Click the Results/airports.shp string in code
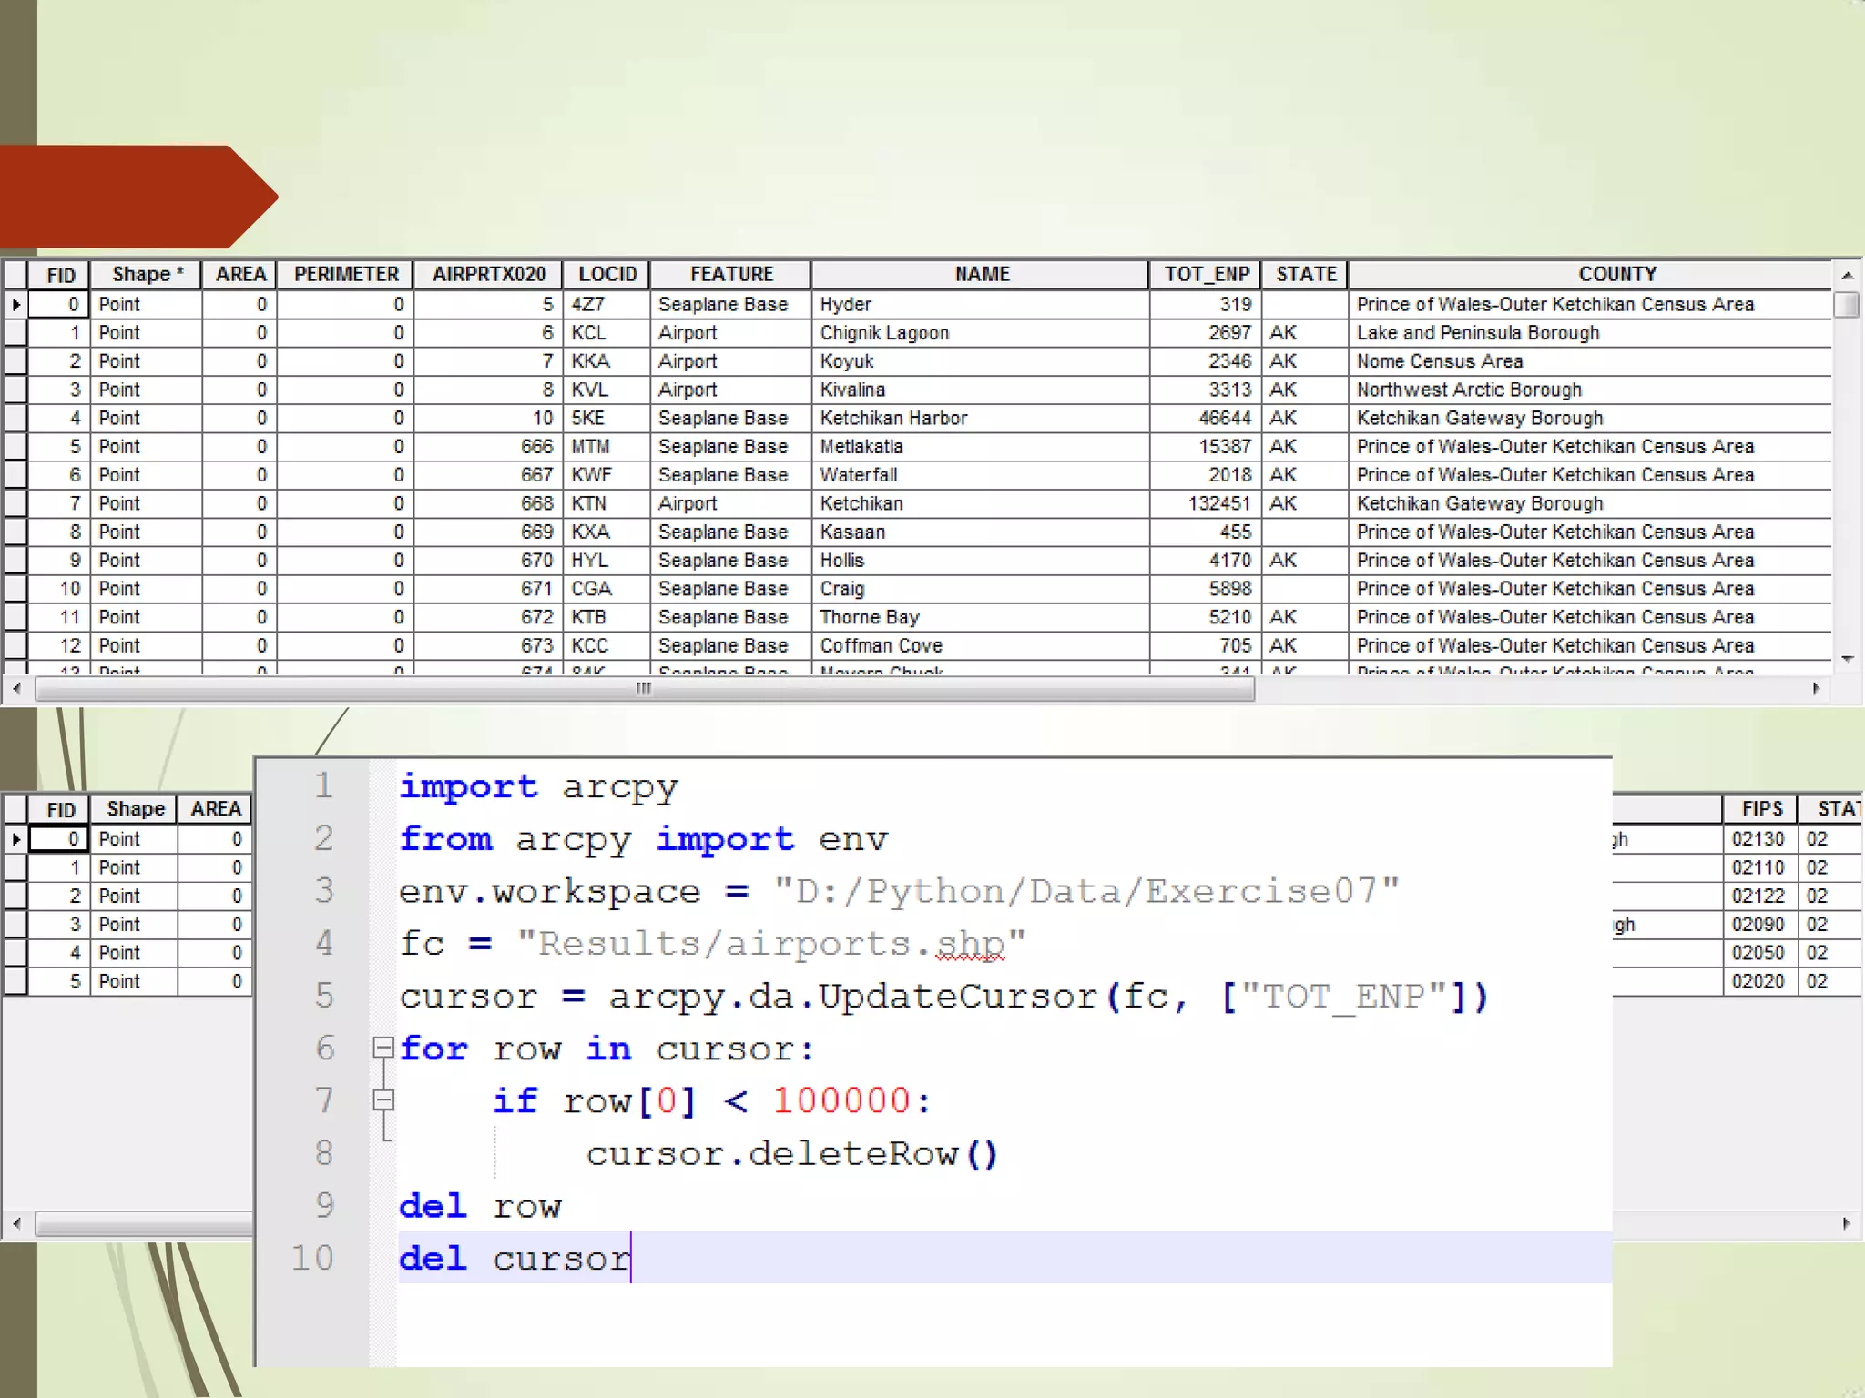 pos(771,944)
